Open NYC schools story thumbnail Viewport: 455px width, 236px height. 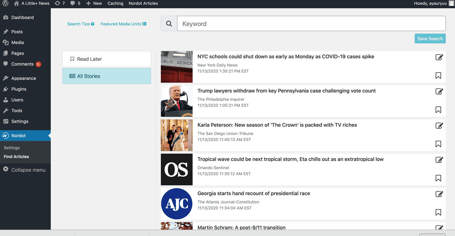[x=177, y=67]
